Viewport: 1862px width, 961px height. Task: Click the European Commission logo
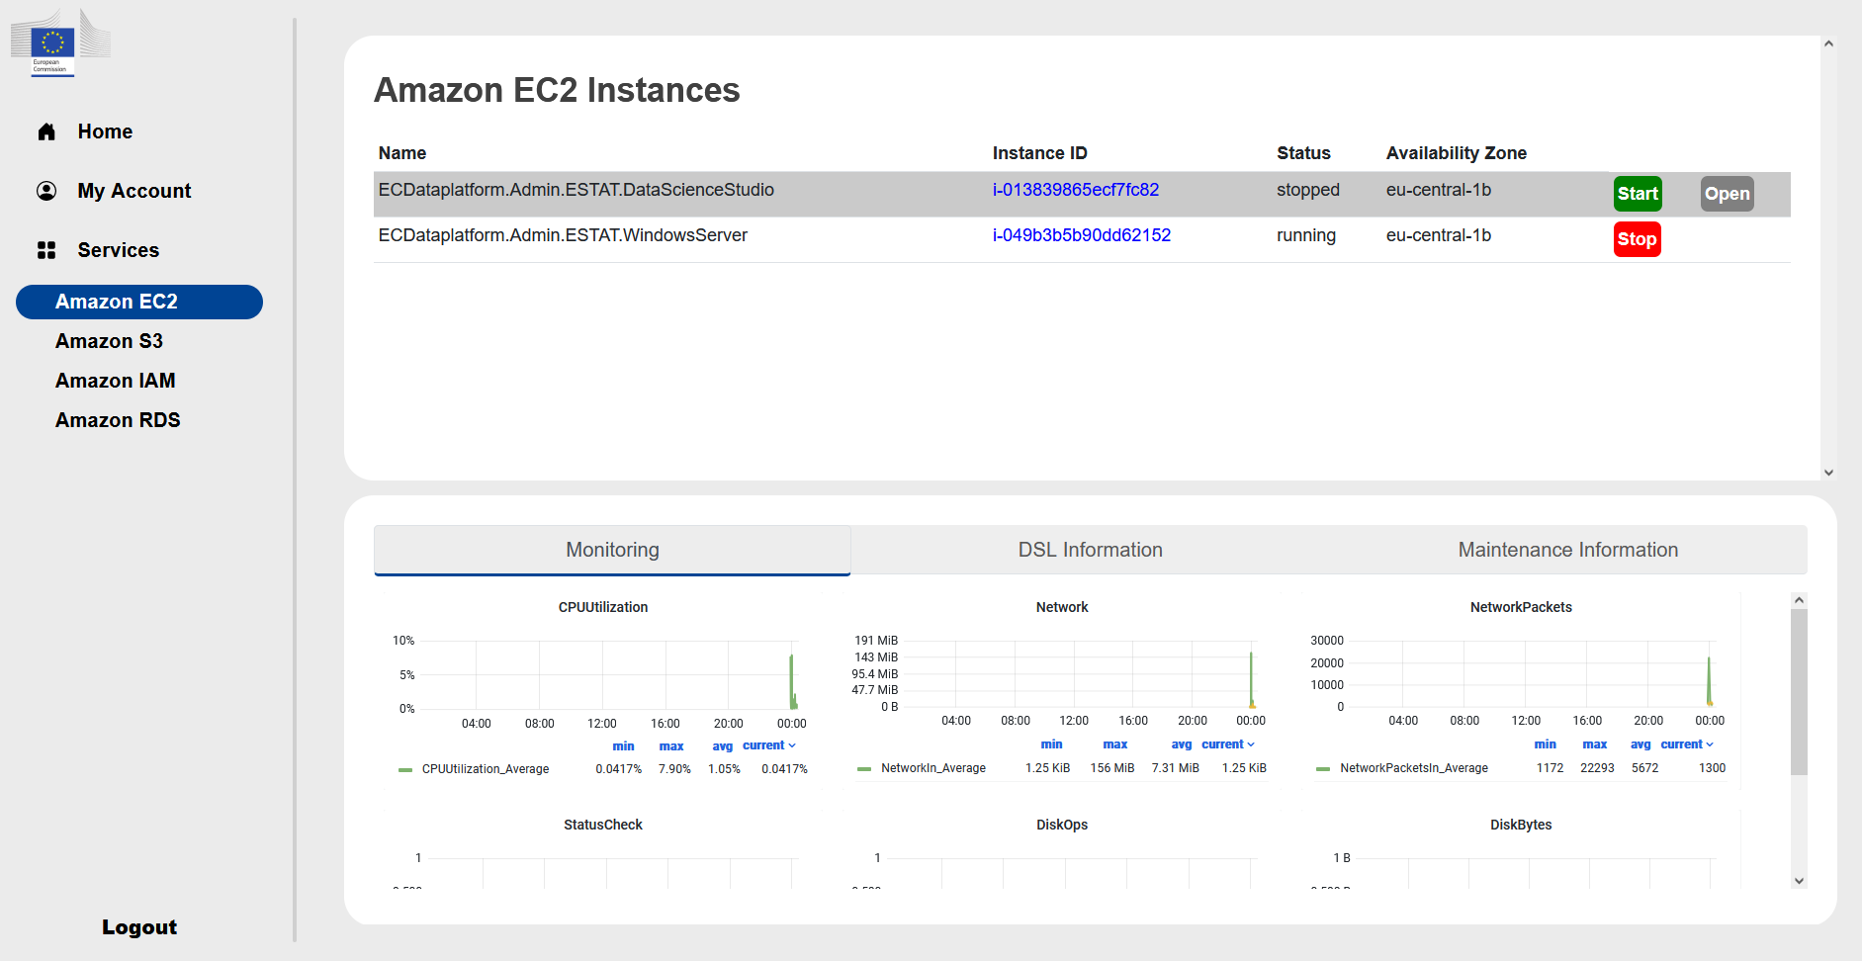point(60,43)
